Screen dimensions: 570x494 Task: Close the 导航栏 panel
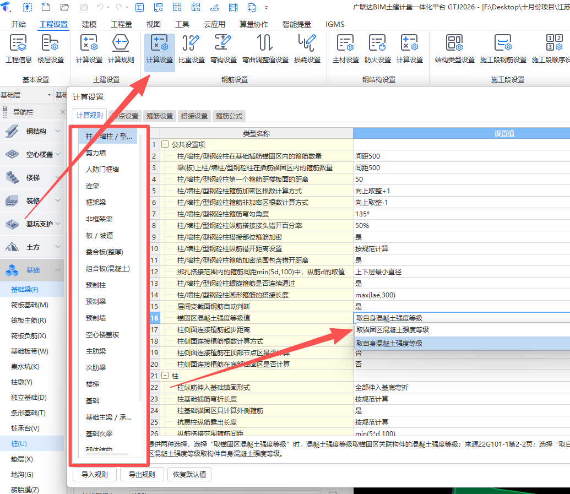coord(63,112)
